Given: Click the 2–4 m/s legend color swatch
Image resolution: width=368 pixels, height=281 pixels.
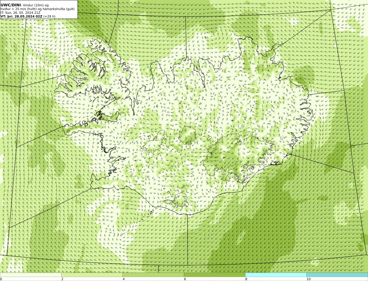Looking at the screenshot, I should tap(92, 275).
